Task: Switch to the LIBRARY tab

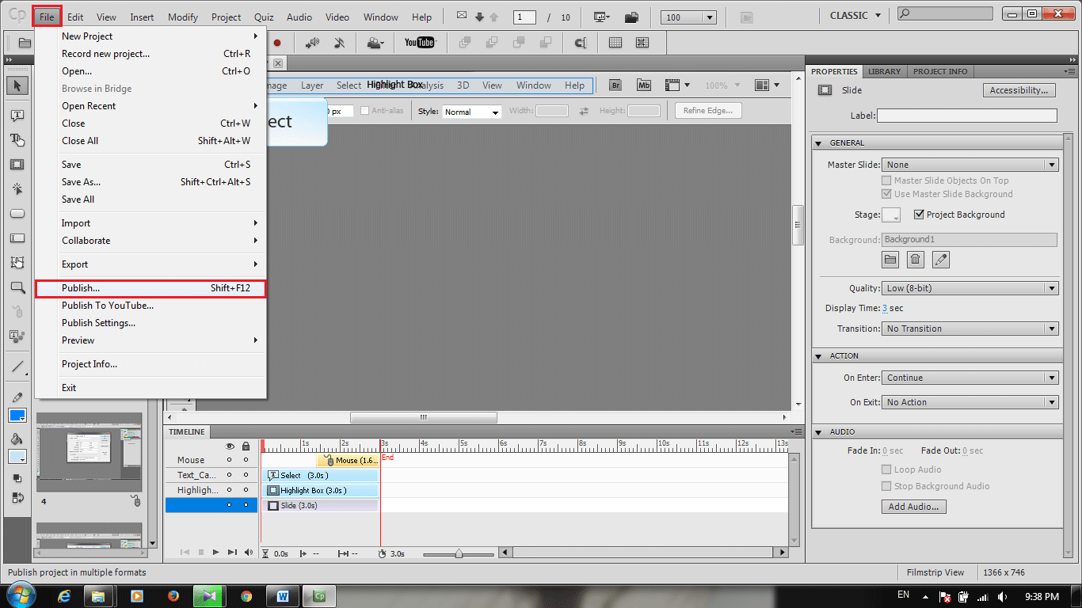Action: pyautogui.click(x=884, y=71)
